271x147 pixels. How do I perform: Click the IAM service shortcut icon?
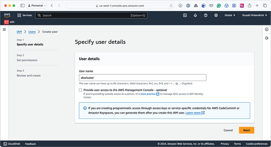(x=6, y=22)
